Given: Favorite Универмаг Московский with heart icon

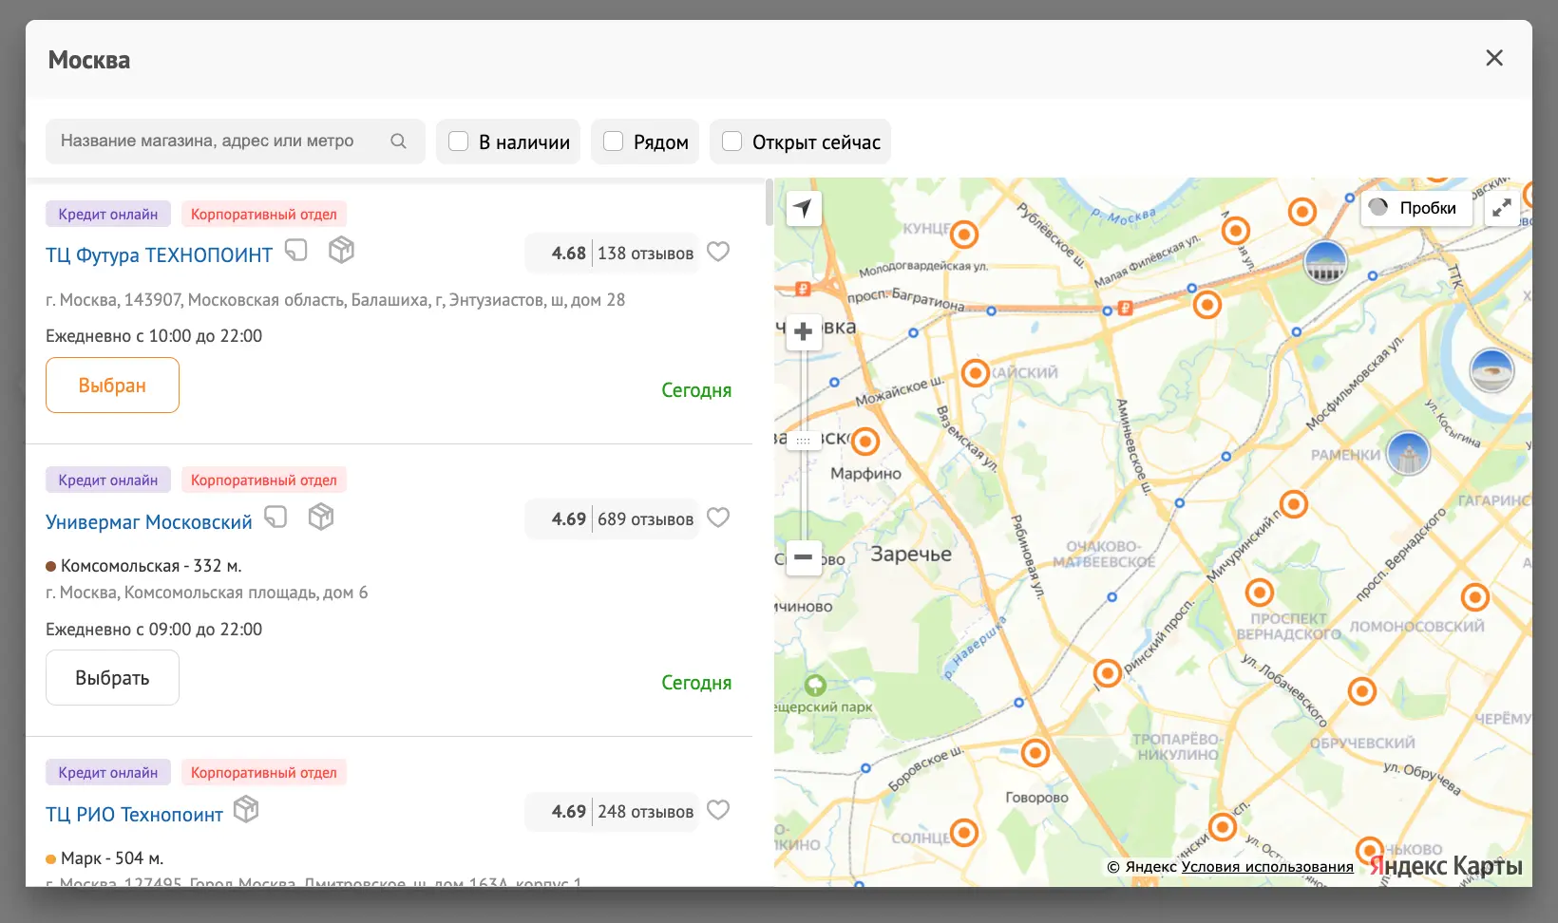Looking at the screenshot, I should [x=718, y=518].
